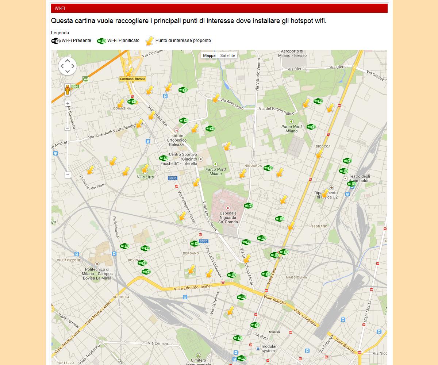Switch to Satellite view

[228, 55]
